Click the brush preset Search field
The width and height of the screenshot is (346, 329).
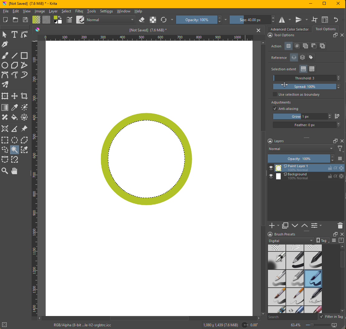pos(292,317)
